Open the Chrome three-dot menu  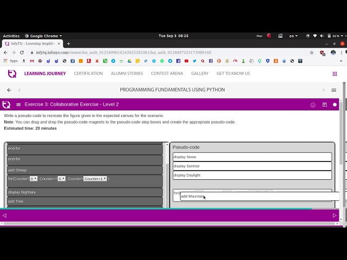(342, 53)
